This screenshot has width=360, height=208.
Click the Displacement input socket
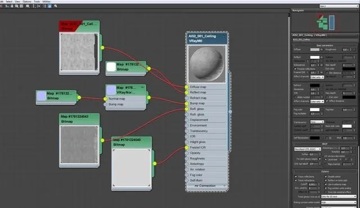pos(187,120)
